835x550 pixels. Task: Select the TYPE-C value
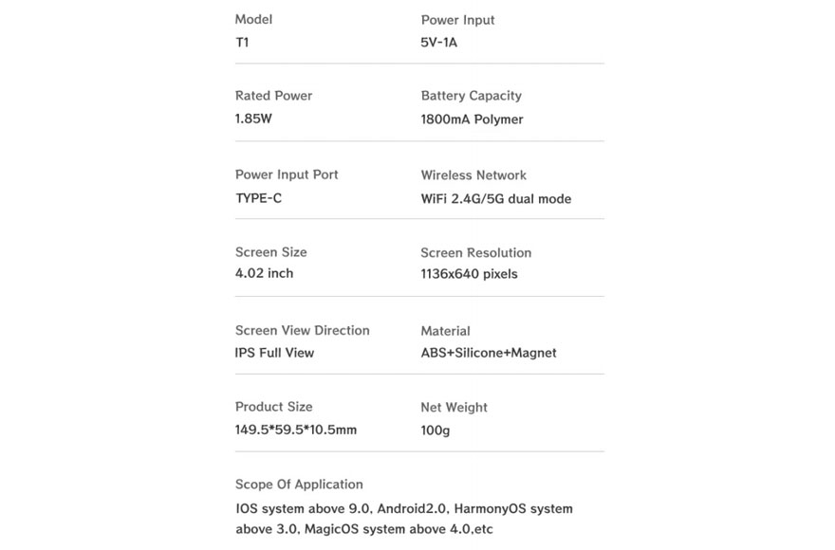(258, 198)
